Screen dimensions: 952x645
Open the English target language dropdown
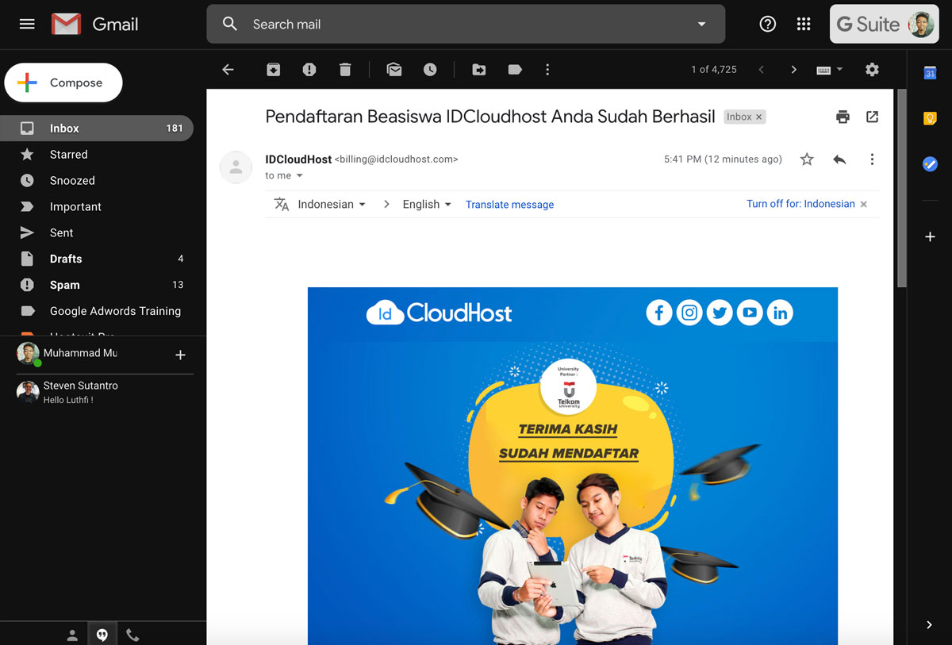(427, 205)
